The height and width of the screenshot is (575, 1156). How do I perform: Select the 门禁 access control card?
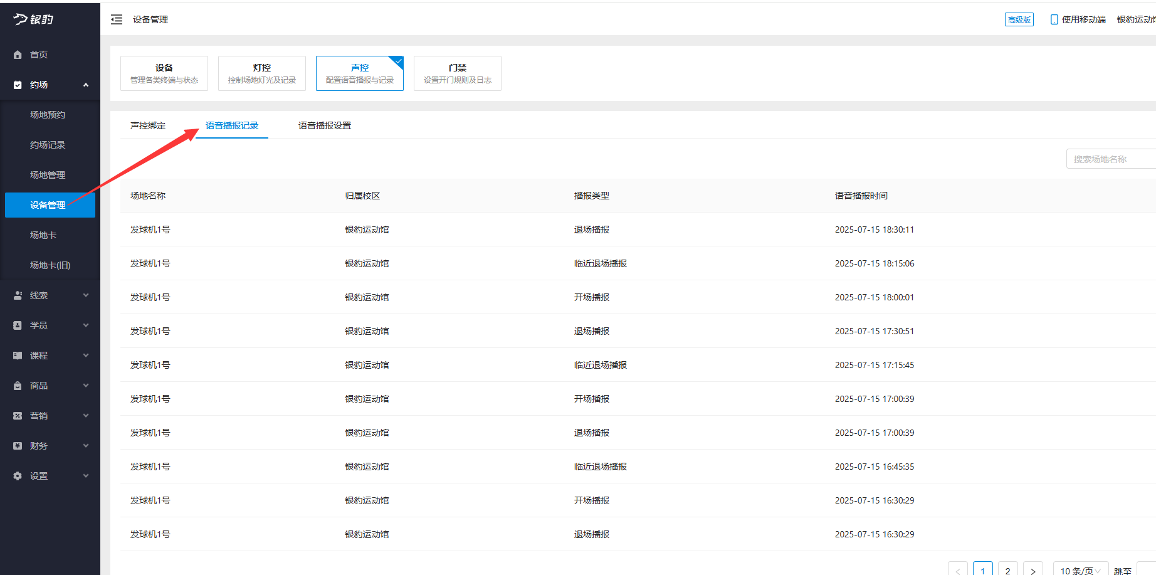click(x=458, y=73)
